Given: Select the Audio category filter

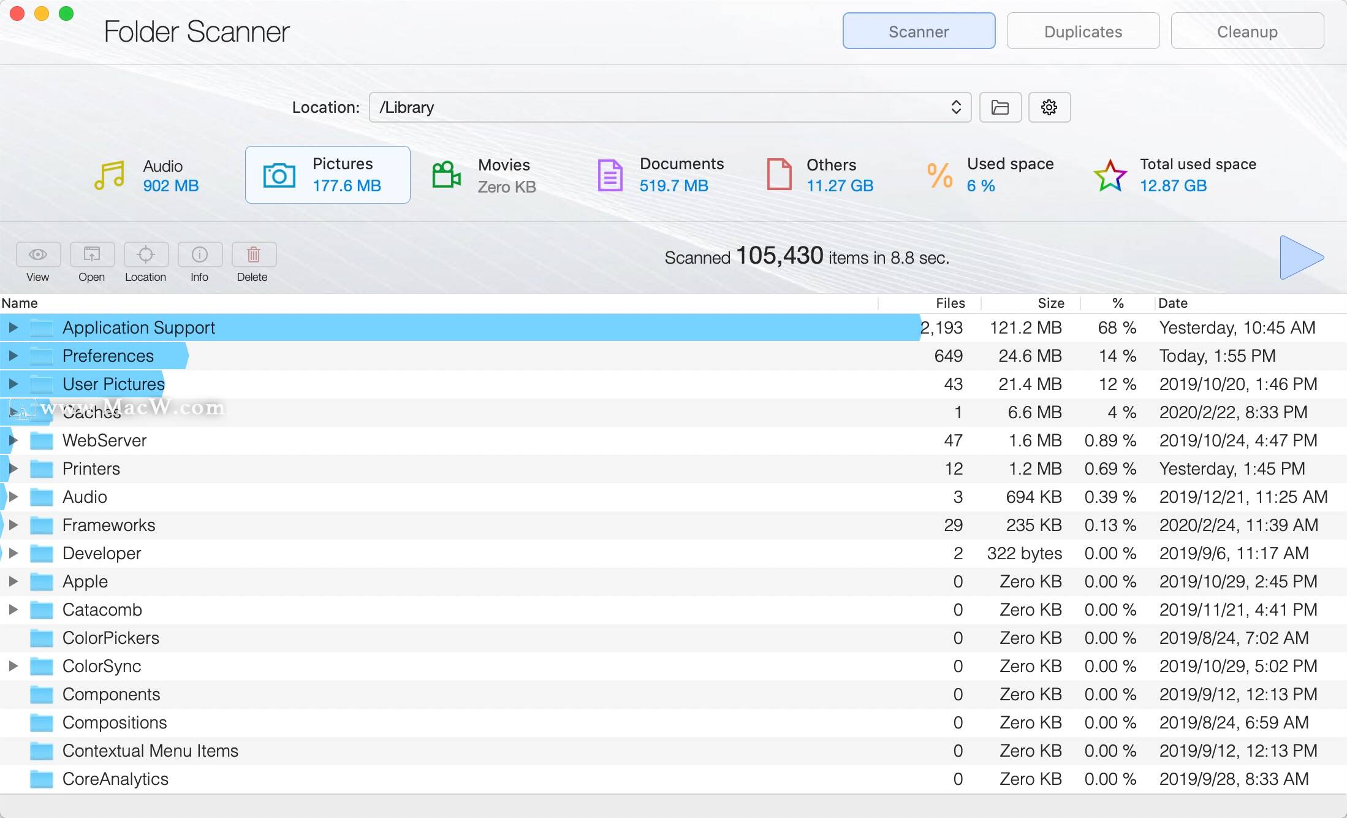Looking at the screenshot, I should [x=147, y=175].
